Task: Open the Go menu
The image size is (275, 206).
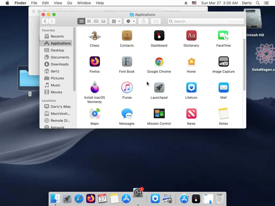Action: tap(70, 3)
